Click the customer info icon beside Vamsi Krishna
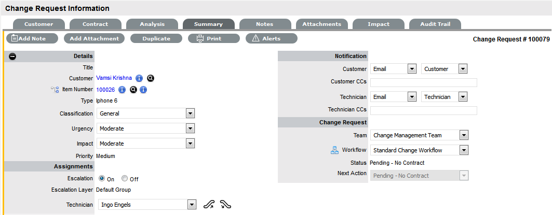Viewport: 552px width, 215px height. pyautogui.click(x=139, y=78)
